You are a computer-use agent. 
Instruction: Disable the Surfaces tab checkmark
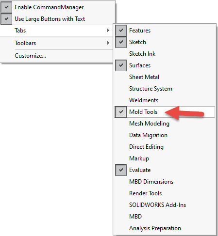121,65
